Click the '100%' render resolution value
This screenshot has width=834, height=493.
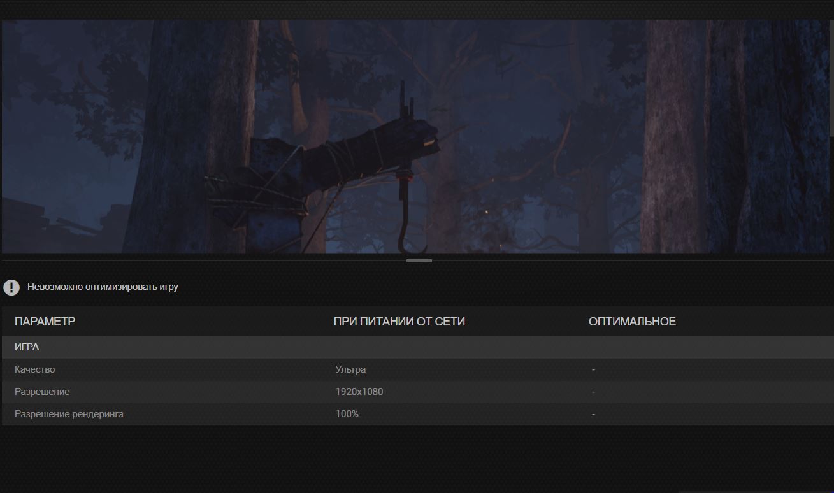pos(347,414)
